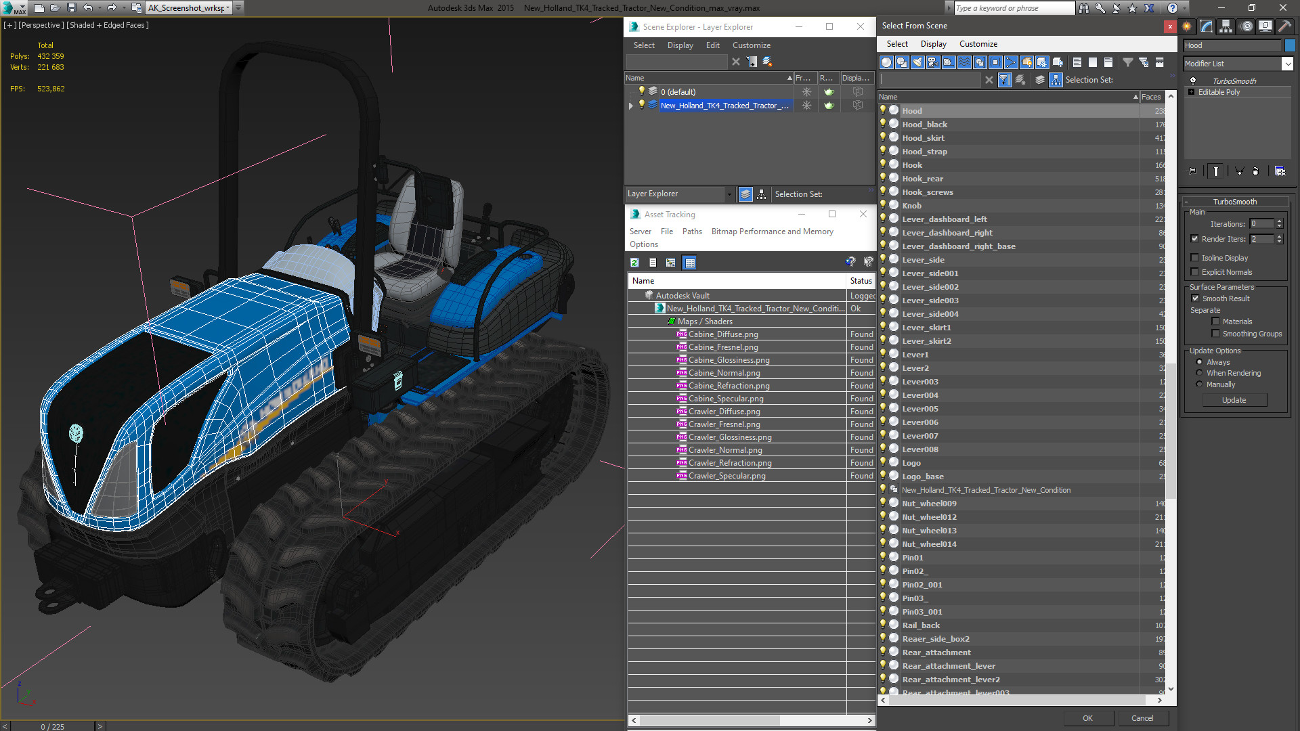Enable Separate by Smoothing Groups checkbox
This screenshot has height=731, width=1300.
(x=1215, y=334)
